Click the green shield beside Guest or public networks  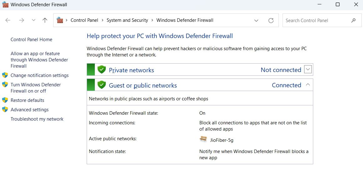tap(102, 85)
